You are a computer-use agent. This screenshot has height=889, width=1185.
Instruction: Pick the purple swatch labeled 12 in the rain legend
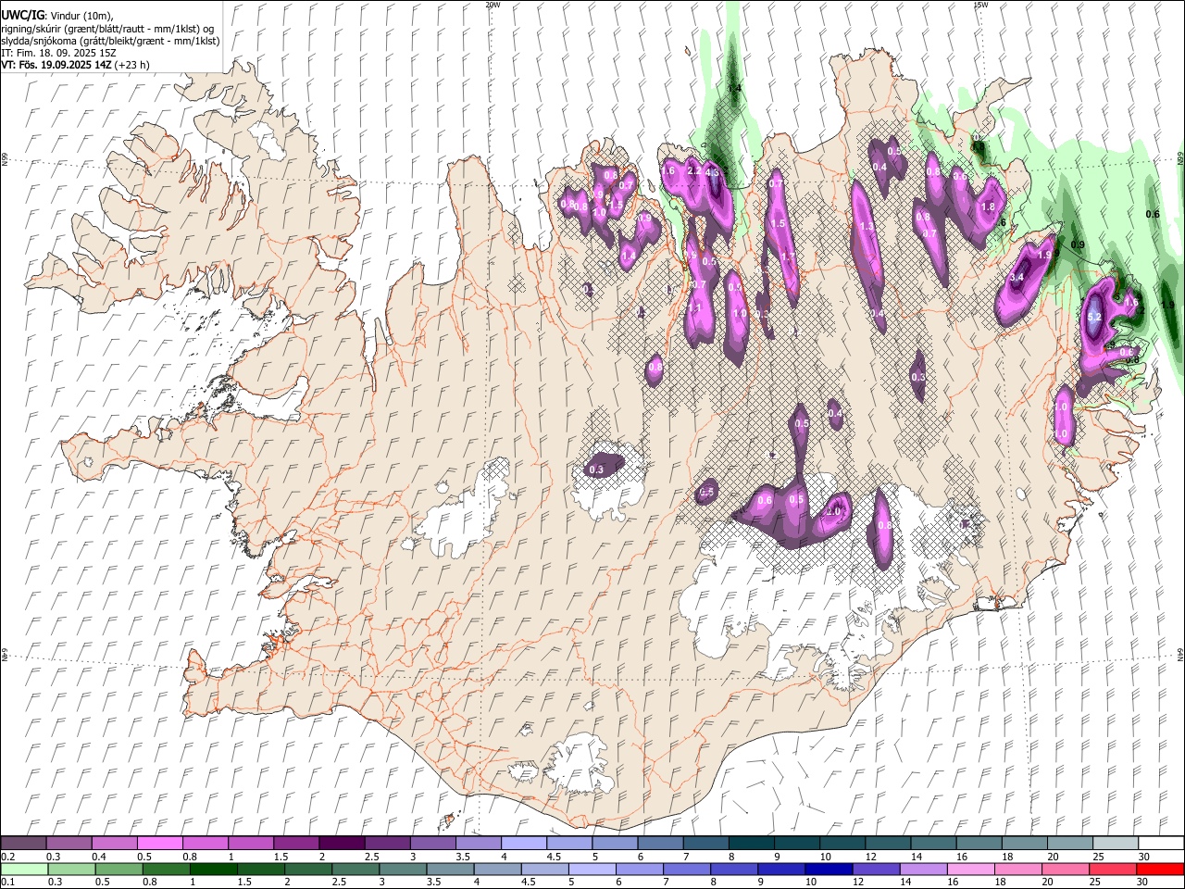pyautogui.click(x=875, y=870)
